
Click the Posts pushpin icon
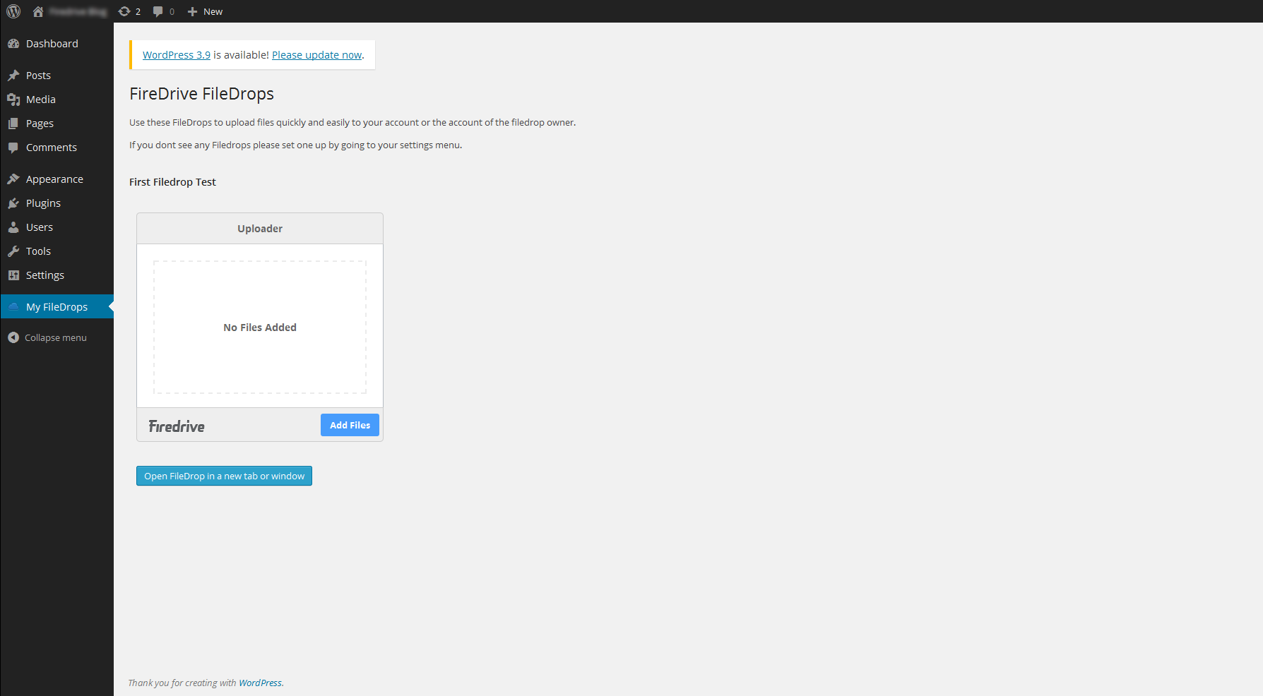(x=13, y=76)
